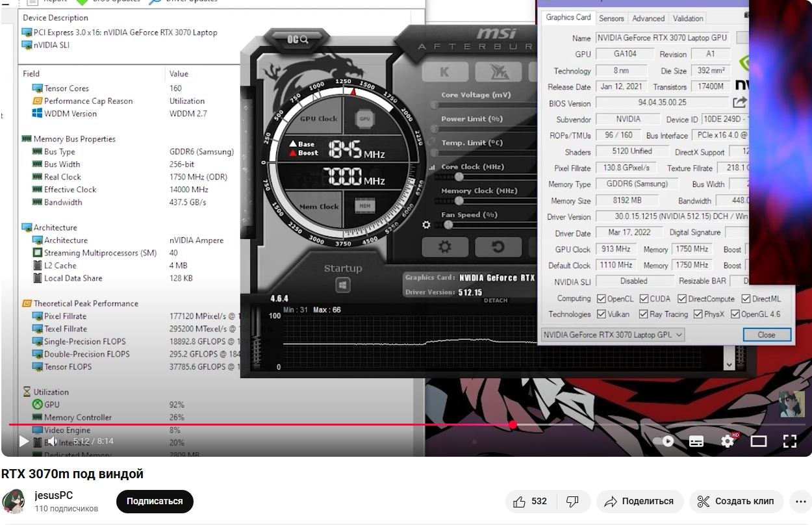Image resolution: width=812 pixels, height=525 pixels.
Task: Open Afterburner settings gear button
Action: (x=445, y=247)
